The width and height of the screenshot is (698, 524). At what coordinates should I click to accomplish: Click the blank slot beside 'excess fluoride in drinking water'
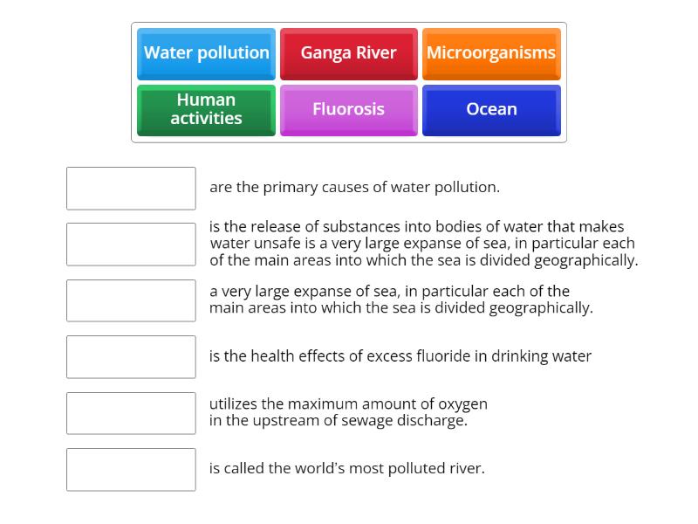coord(131,356)
